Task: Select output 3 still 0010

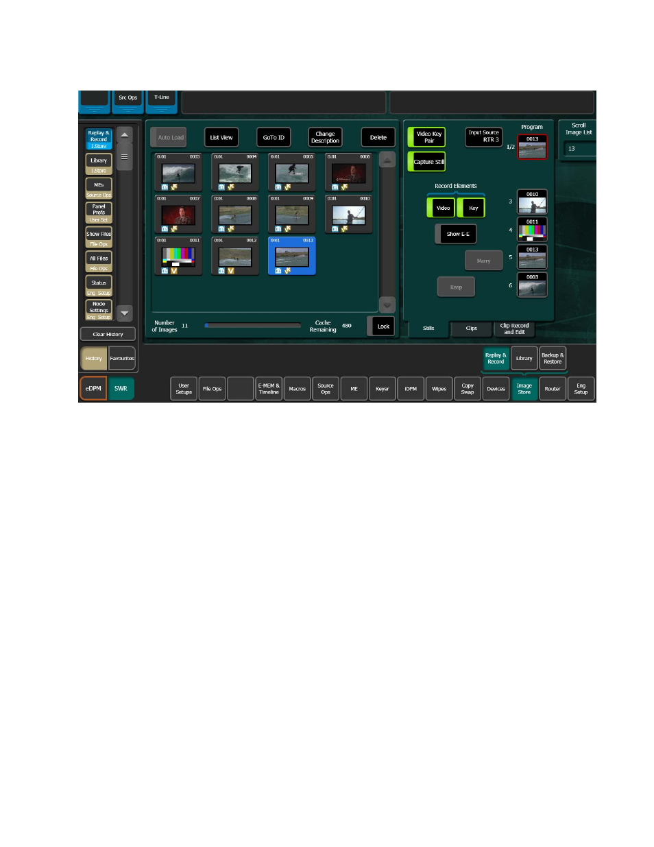Action: coord(532,202)
